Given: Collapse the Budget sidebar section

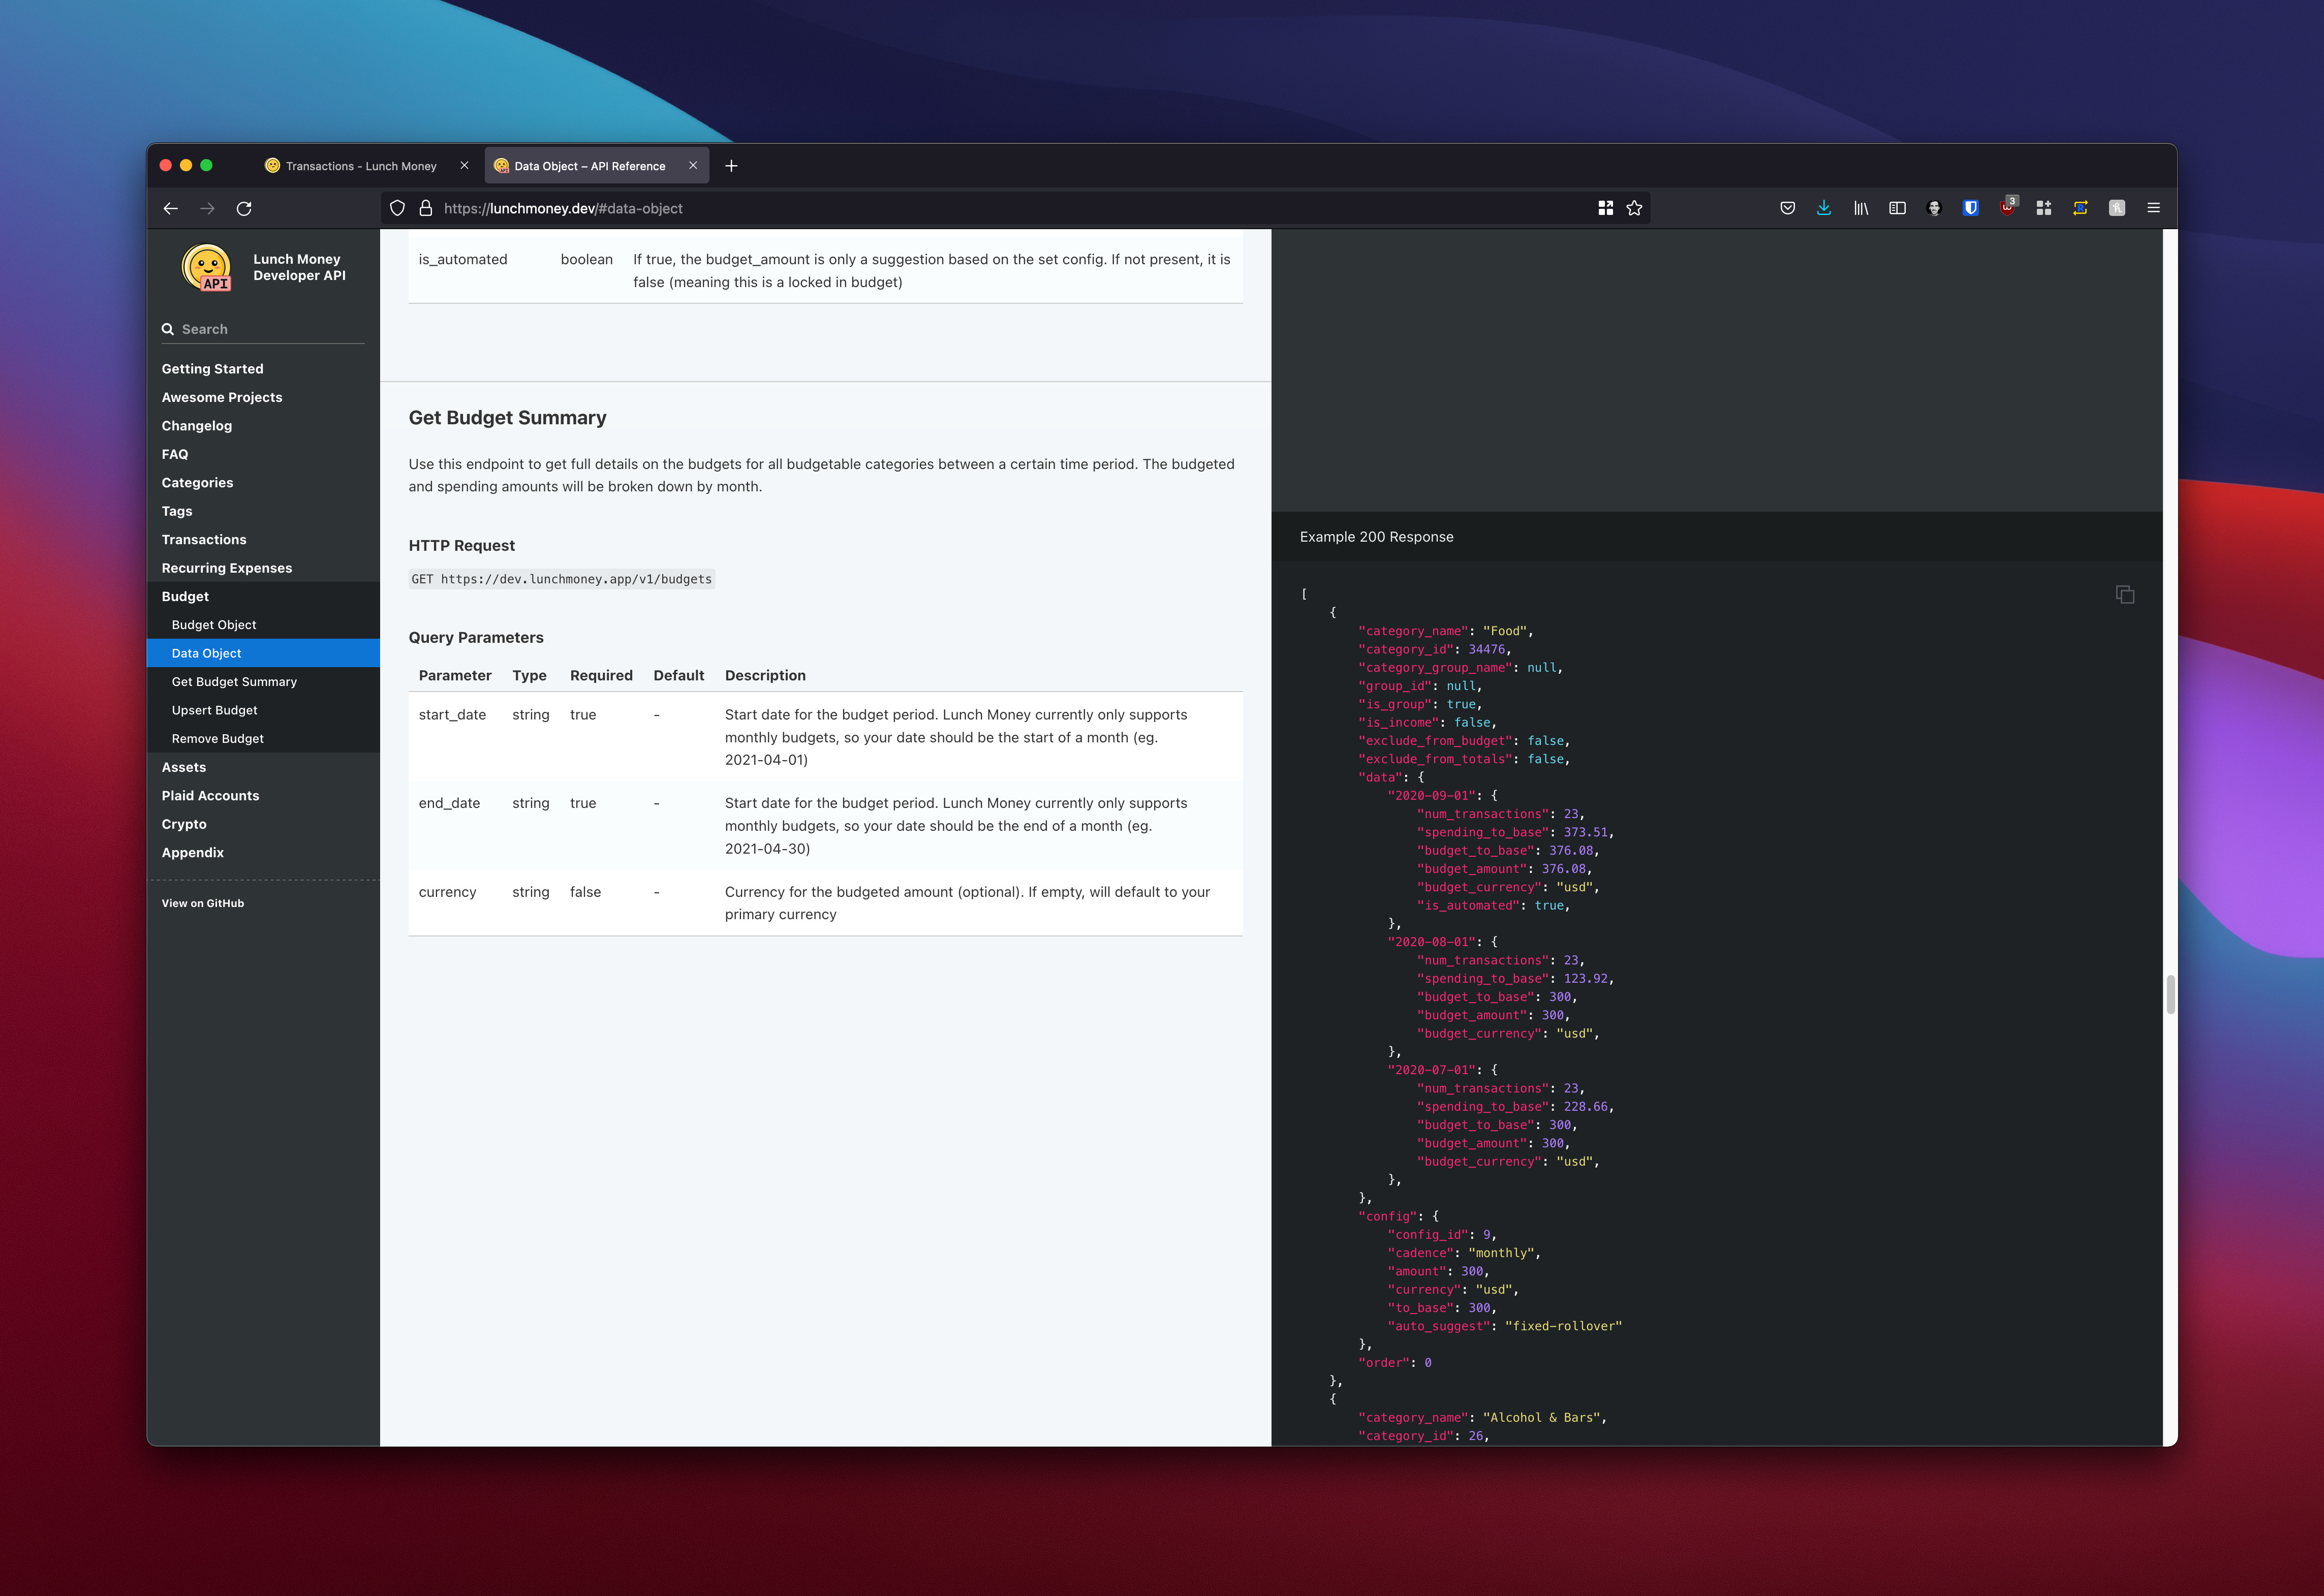Looking at the screenshot, I should coord(186,596).
